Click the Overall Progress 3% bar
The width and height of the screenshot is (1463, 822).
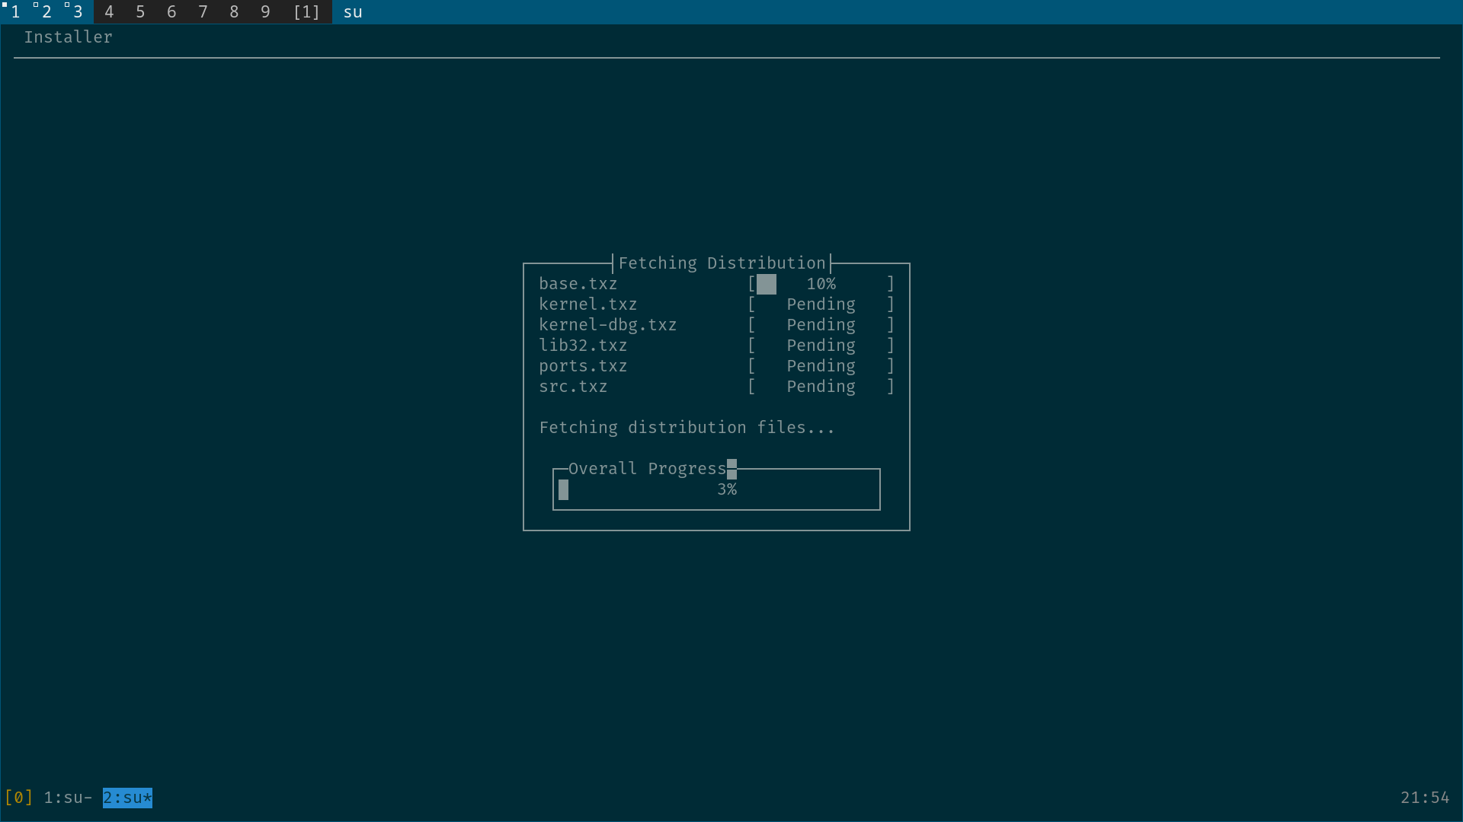[x=716, y=490]
